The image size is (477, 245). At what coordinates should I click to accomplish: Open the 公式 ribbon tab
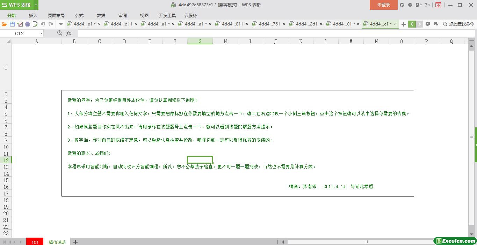click(x=79, y=15)
